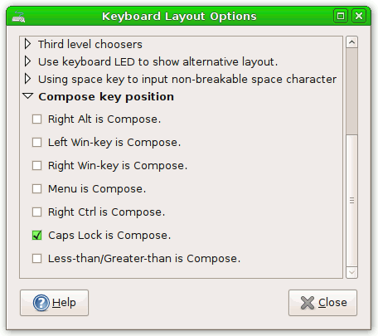
Task: Click the gray X icon on the Close button
Action: (x=308, y=303)
